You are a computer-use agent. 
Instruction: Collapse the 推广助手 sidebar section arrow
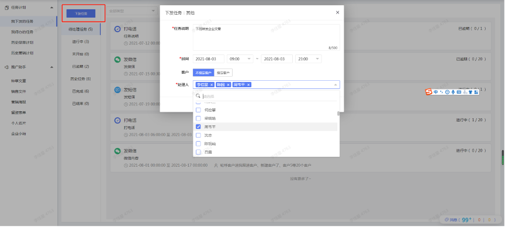[x=52, y=67]
